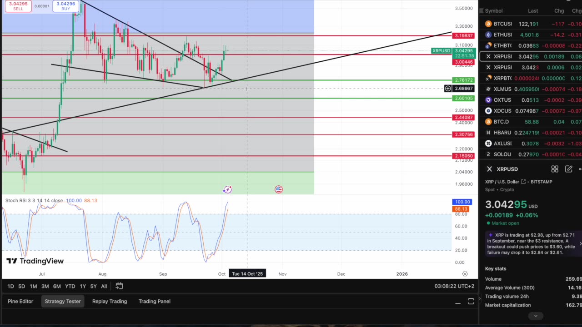Viewport: 582px width, 327px height.
Task: Collapse the right sidebar handle arrow
Action: [480, 298]
